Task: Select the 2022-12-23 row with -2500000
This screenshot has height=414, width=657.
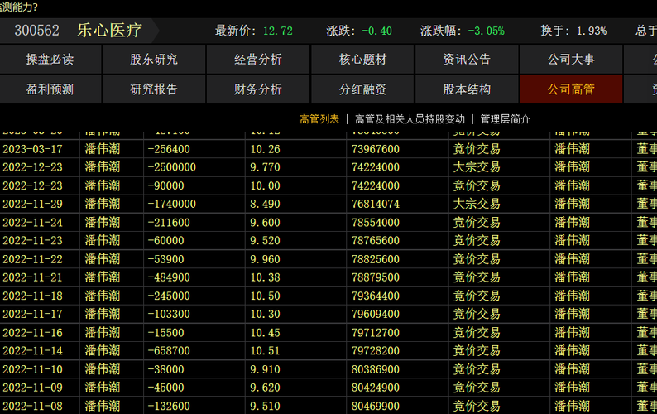Action: pyautogui.click(x=328, y=167)
